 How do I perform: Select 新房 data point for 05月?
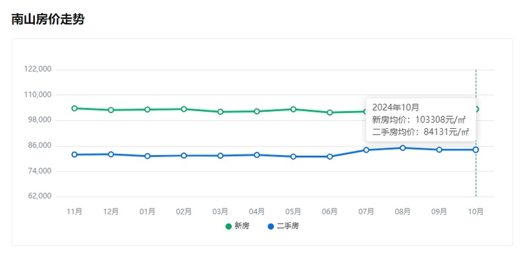(293, 109)
